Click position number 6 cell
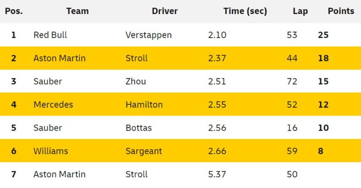361x188 pixels. [14, 151]
